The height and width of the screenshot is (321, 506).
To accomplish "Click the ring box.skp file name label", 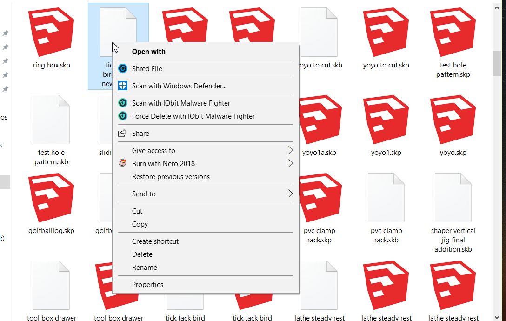I will [51, 65].
